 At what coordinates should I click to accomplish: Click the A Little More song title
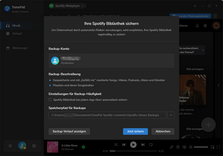click(x=69, y=146)
